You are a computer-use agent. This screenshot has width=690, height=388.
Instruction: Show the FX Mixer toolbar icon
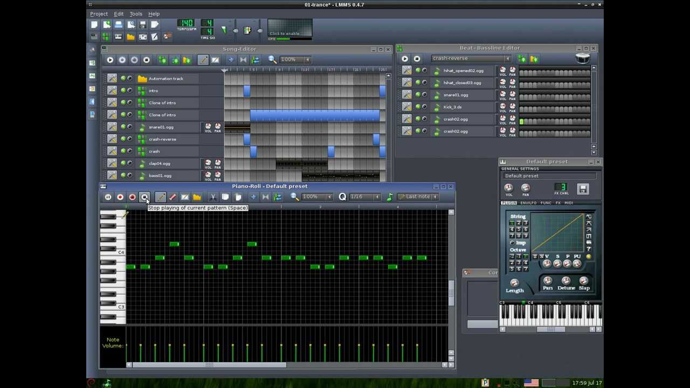click(142, 37)
